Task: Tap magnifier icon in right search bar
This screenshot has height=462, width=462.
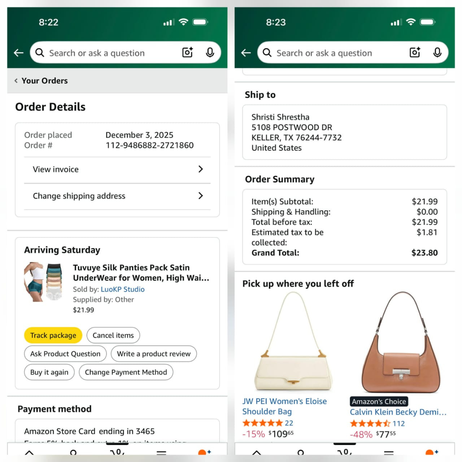Action: pyautogui.click(x=267, y=53)
